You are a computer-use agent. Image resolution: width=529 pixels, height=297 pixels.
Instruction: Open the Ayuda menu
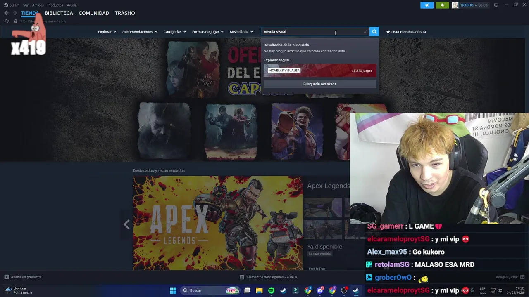tap(72, 5)
